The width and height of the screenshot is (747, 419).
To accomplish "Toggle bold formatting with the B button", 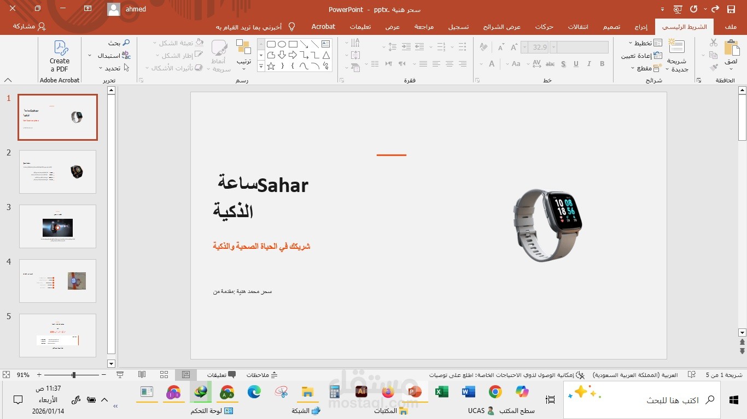I will pyautogui.click(x=602, y=64).
